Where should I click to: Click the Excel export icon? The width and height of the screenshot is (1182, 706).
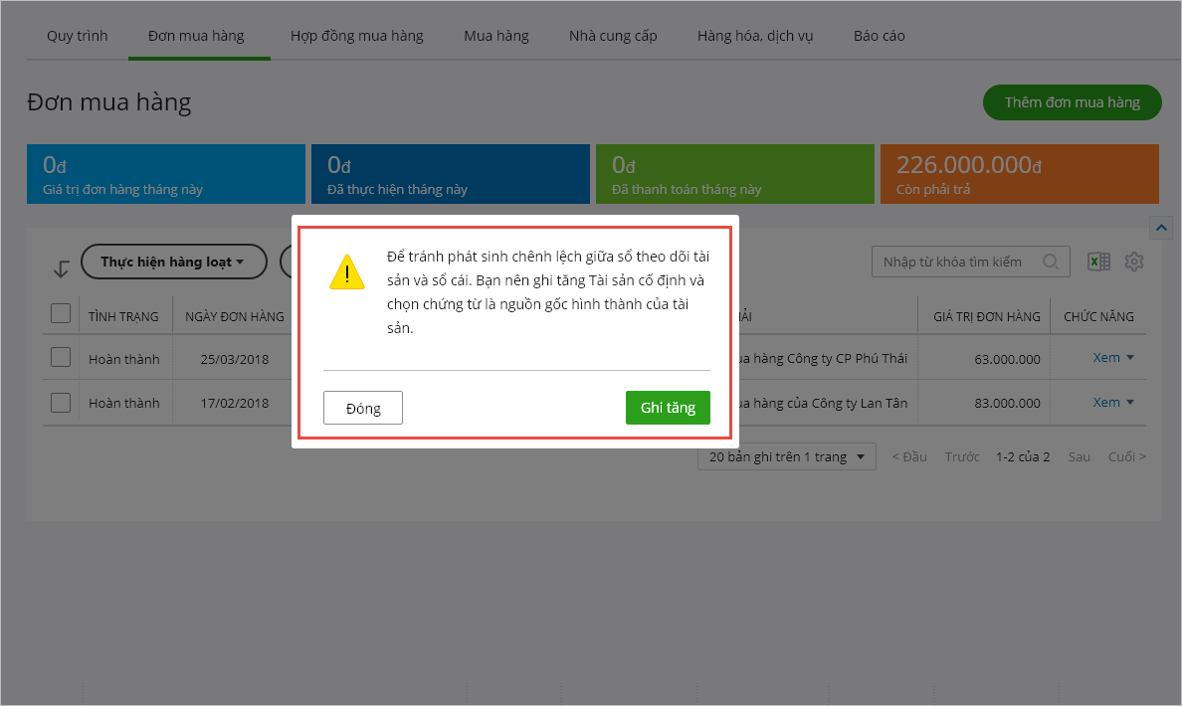(x=1097, y=262)
